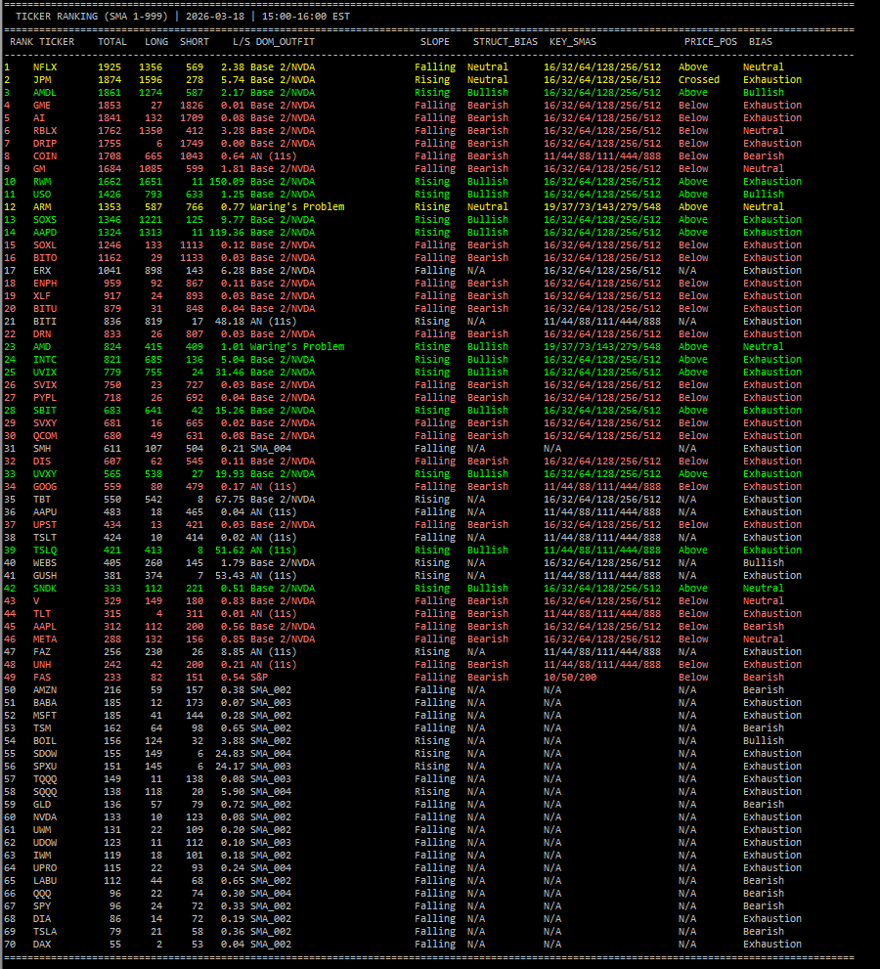This screenshot has width=880, height=969.
Task: Click the ENPH ticker text
Action: coord(45,283)
